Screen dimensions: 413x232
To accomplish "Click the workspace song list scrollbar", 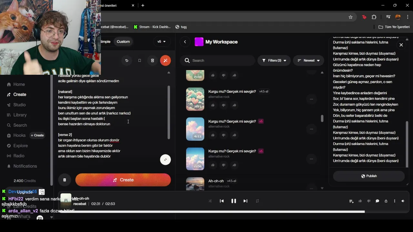I will tap(322, 118).
